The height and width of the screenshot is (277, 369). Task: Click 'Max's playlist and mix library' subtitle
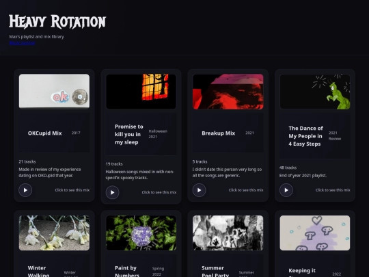pos(36,36)
